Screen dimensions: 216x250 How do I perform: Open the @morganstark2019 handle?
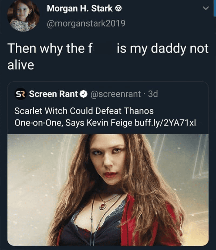pyautogui.click(x=86, y=23)
